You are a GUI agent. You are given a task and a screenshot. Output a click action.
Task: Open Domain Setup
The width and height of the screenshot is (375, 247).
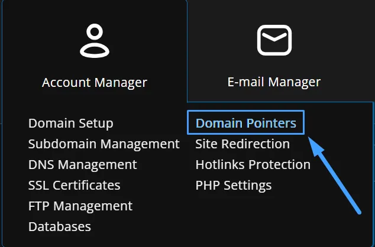coord(70,123)
